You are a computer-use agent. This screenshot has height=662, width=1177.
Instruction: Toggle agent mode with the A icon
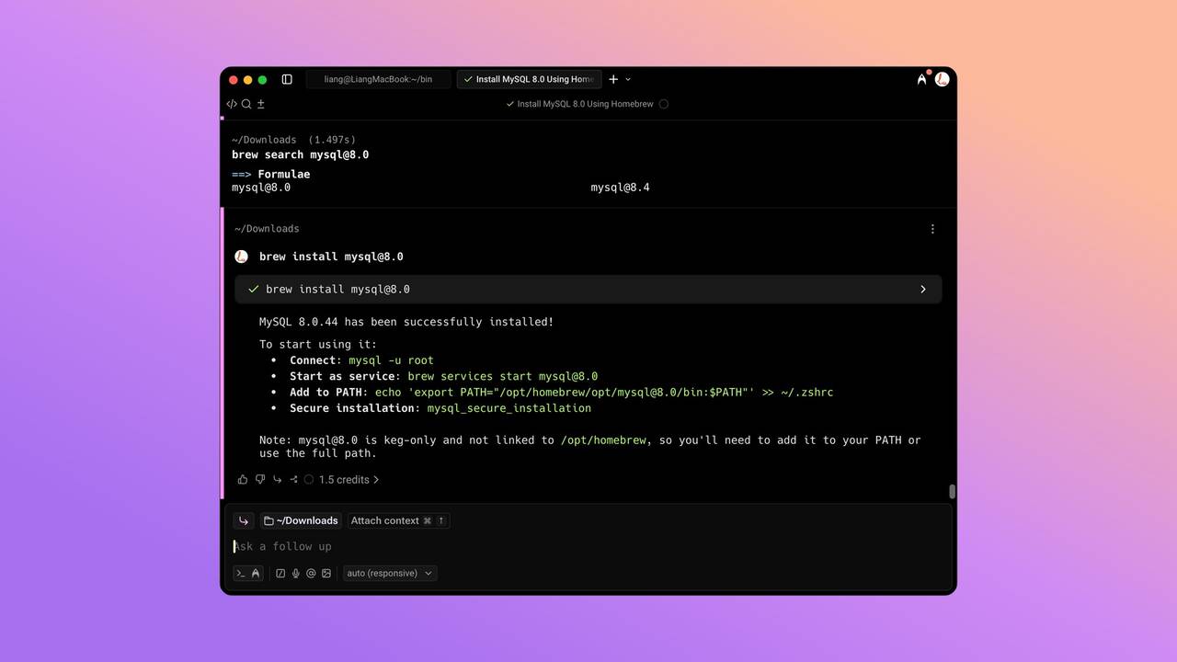coord(255,573)
